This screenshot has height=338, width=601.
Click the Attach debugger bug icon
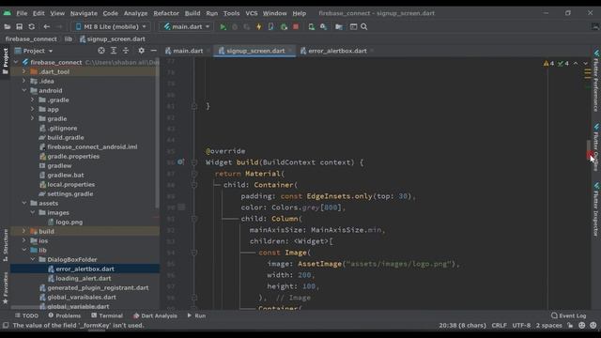[284, 27]
